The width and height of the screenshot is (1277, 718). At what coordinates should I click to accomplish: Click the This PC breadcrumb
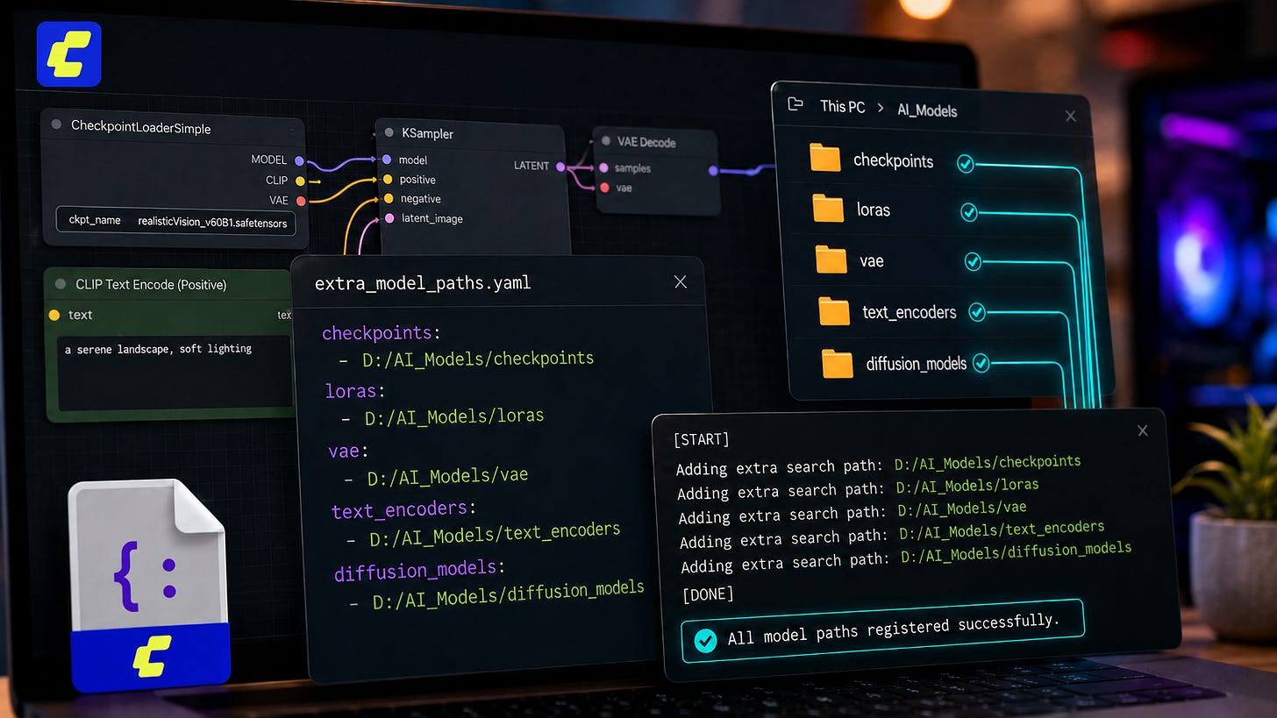(842, 107)
